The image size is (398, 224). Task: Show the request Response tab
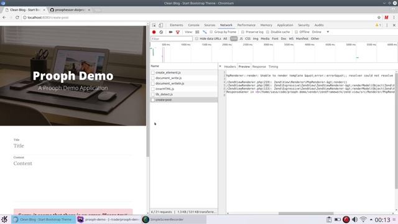pos(259,67)
